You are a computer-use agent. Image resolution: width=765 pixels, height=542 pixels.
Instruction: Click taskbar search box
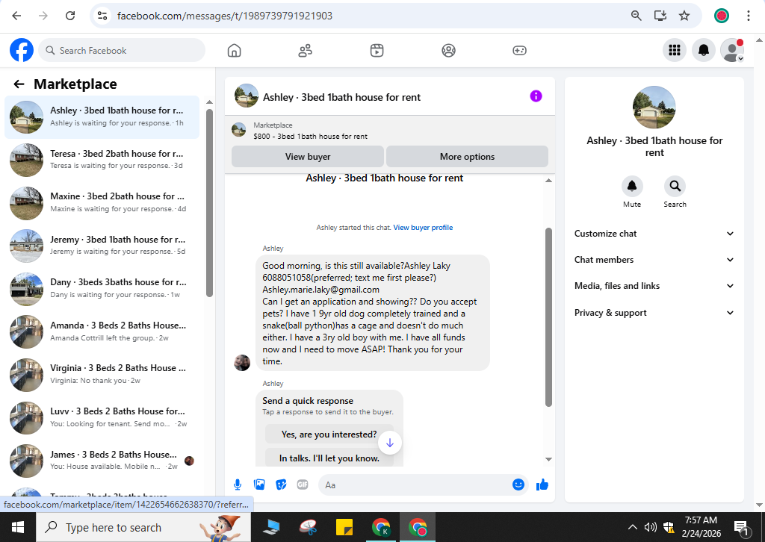click(x=143, y=527)
